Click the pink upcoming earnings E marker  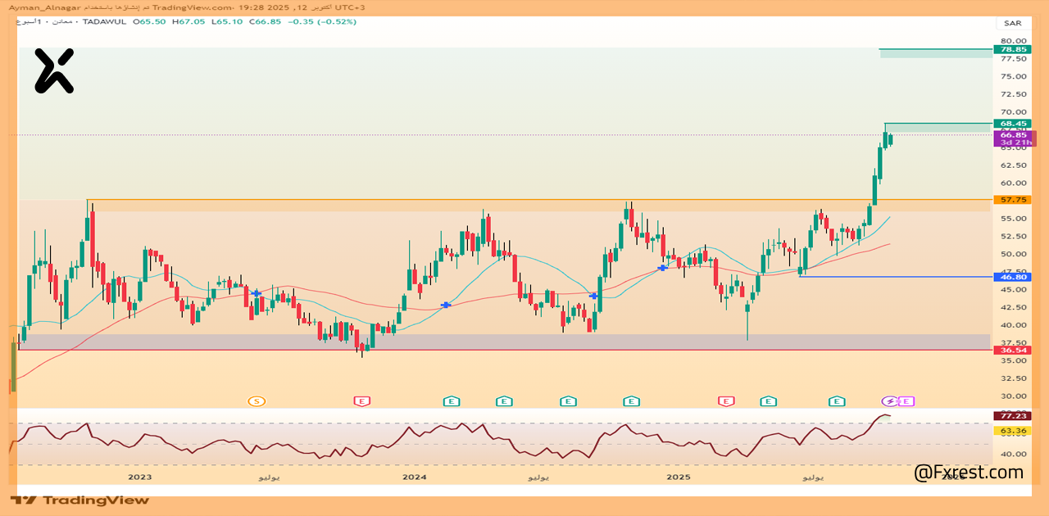(x=906, y=401)
